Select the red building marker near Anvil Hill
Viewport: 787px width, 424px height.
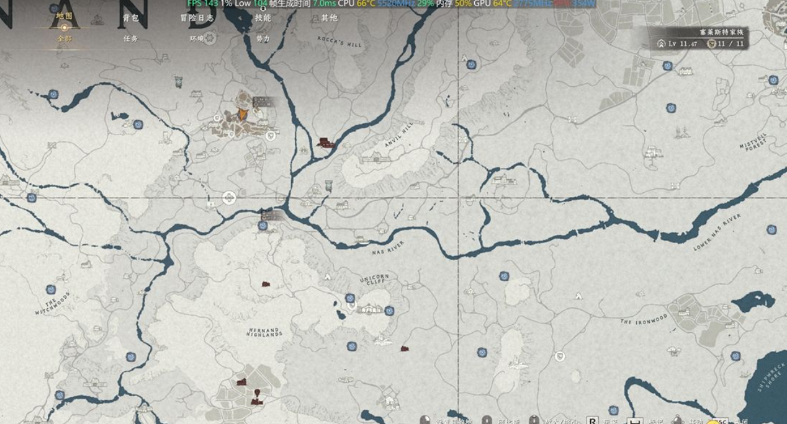coord(324,143)
